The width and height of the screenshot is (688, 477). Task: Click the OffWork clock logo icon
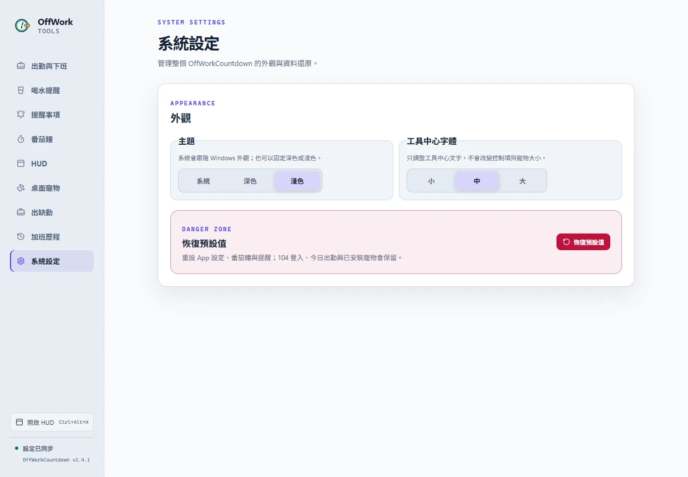pos(23,25)
